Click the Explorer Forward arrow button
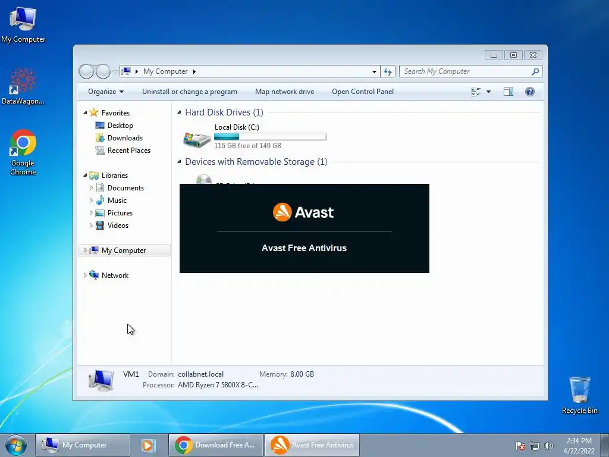Screen dimensions: 609x457 pos(103,71)
